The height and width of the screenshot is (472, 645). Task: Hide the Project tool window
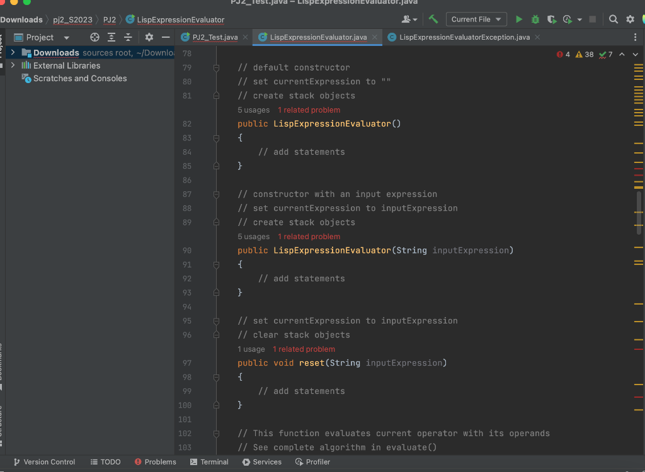(166, 38)
